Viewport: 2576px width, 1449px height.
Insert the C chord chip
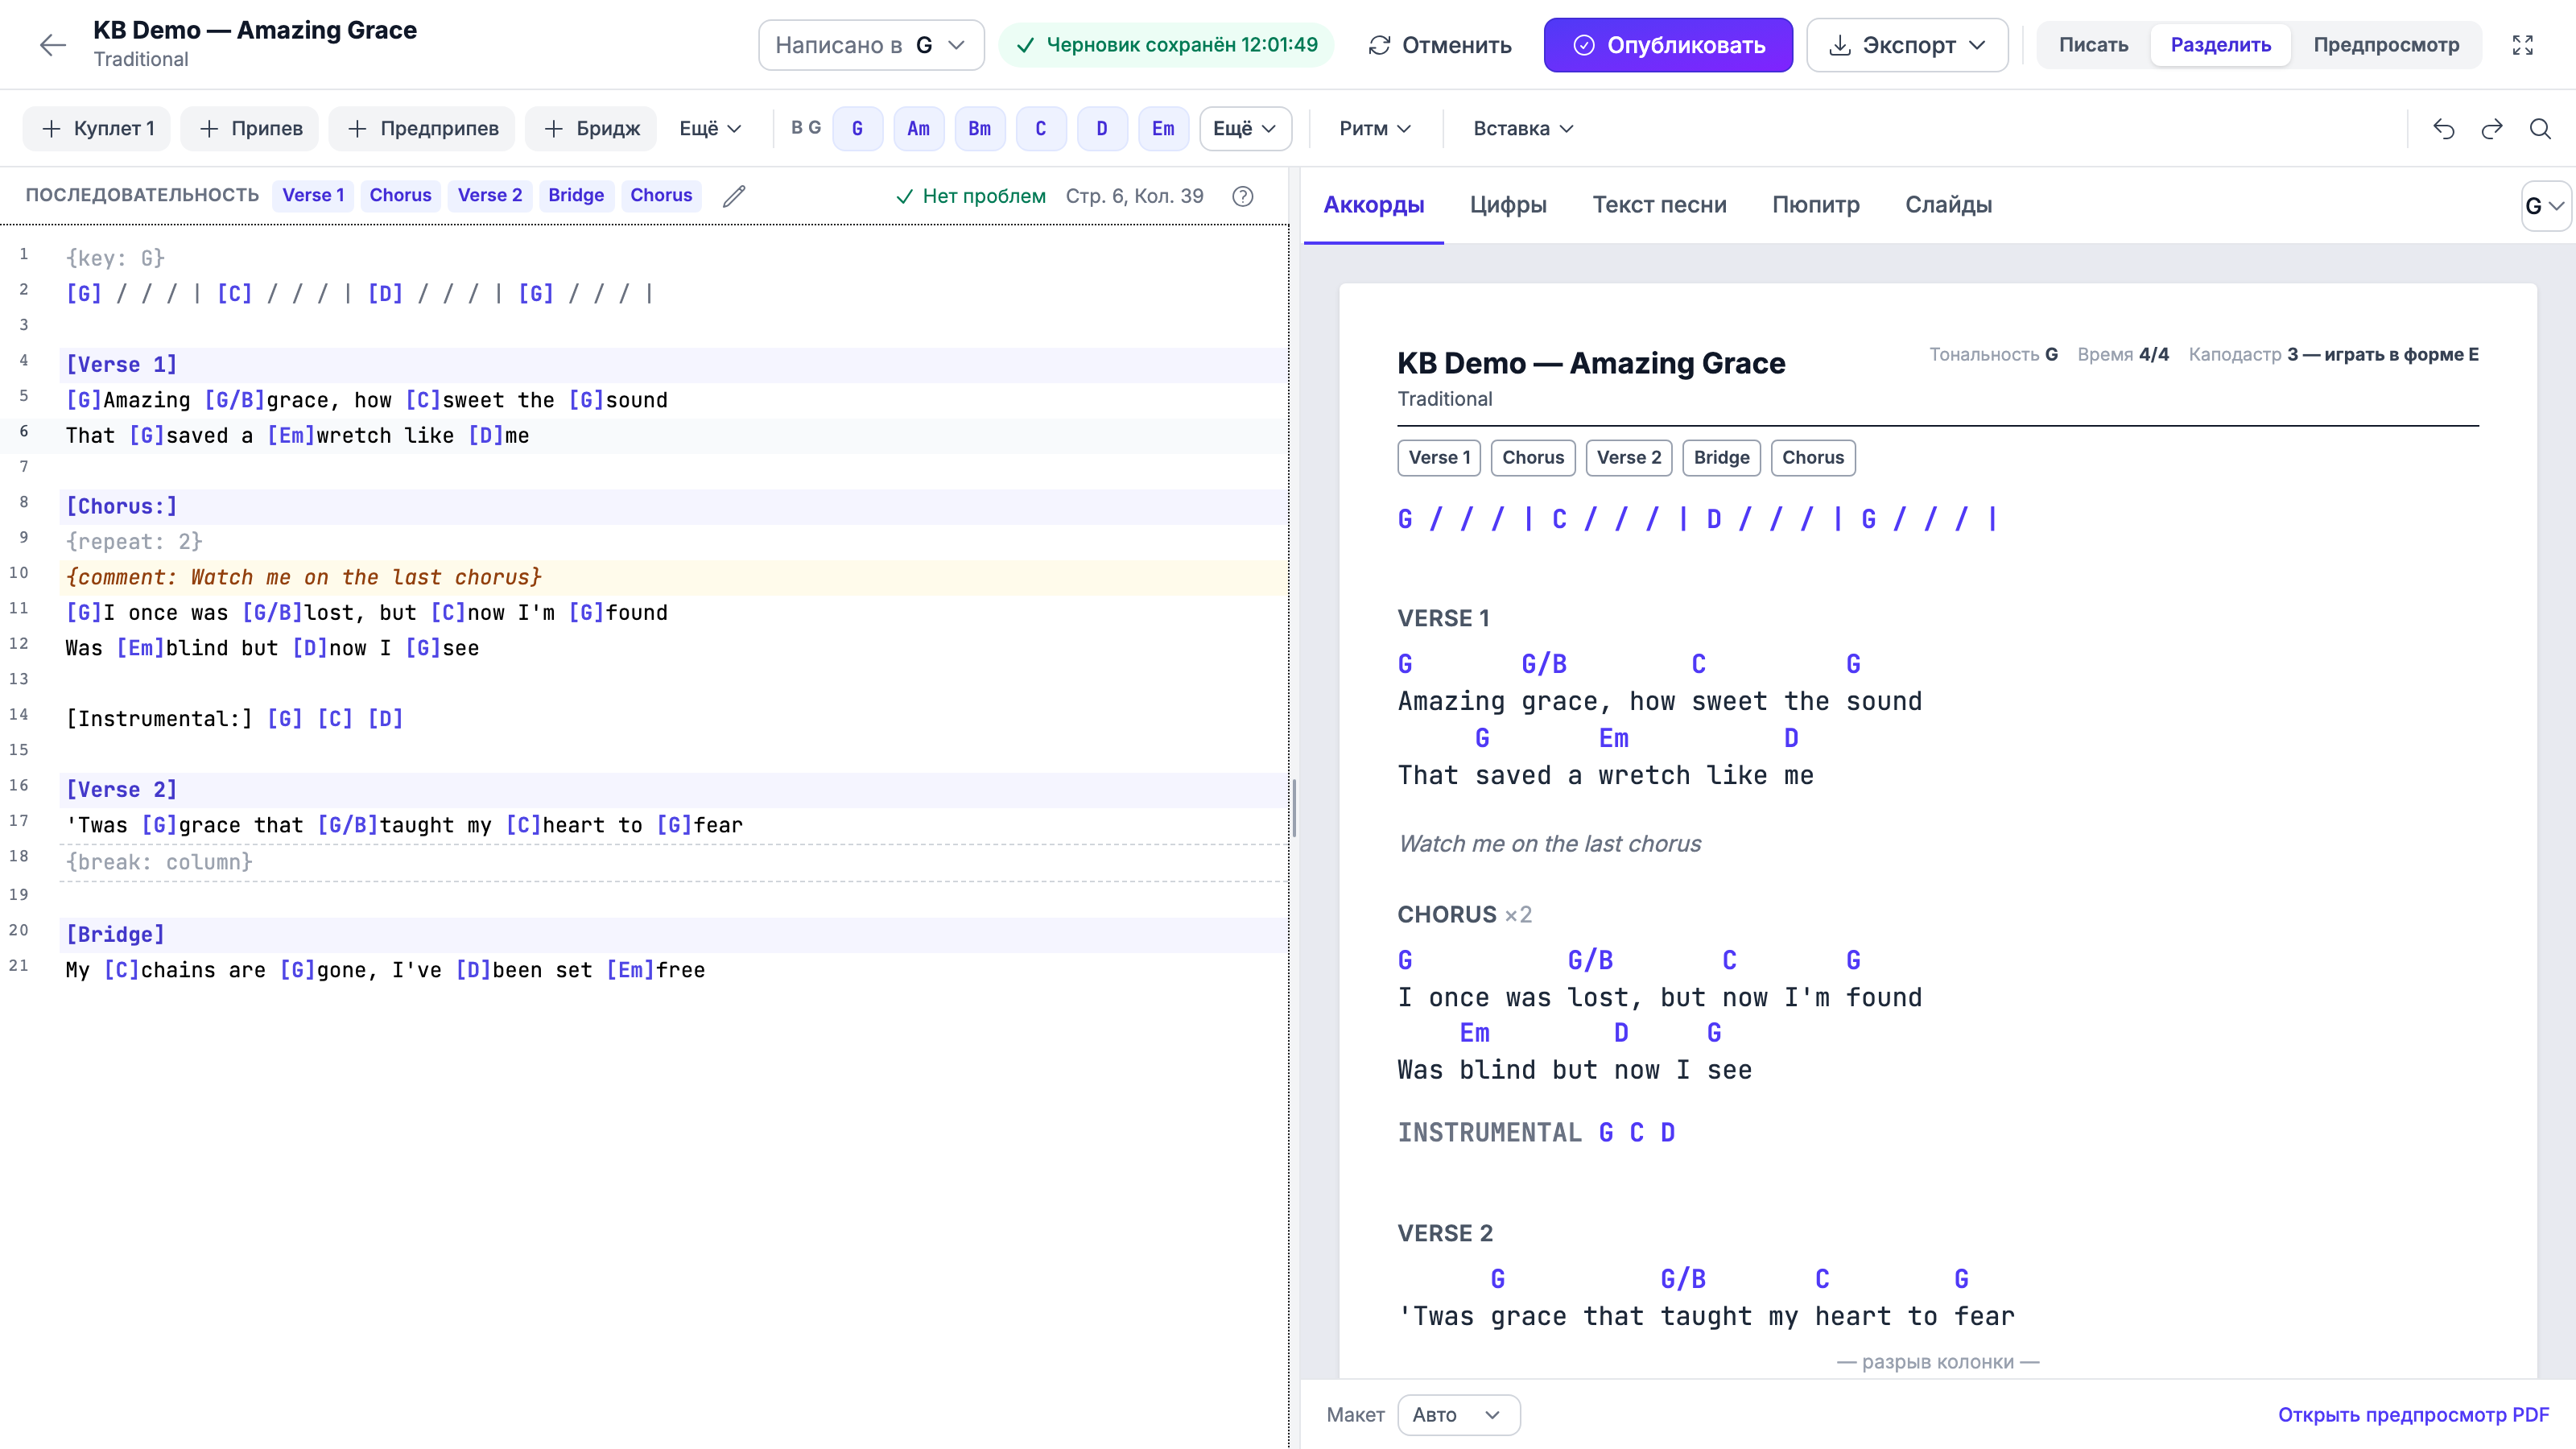click(x=1041, y=128)
